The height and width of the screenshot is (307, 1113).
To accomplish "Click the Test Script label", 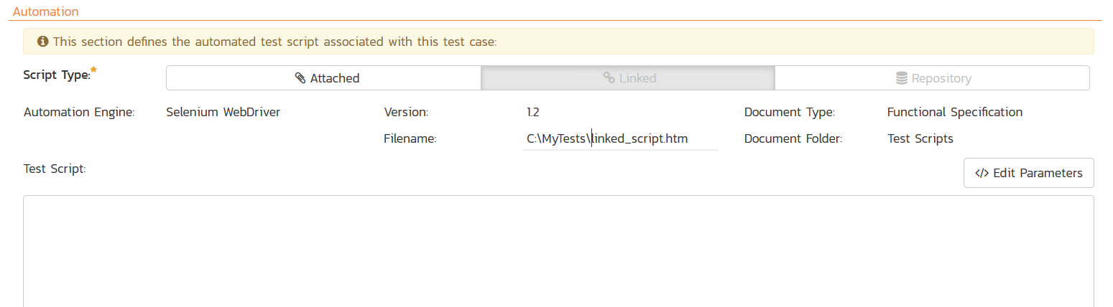I will point(55,169).
